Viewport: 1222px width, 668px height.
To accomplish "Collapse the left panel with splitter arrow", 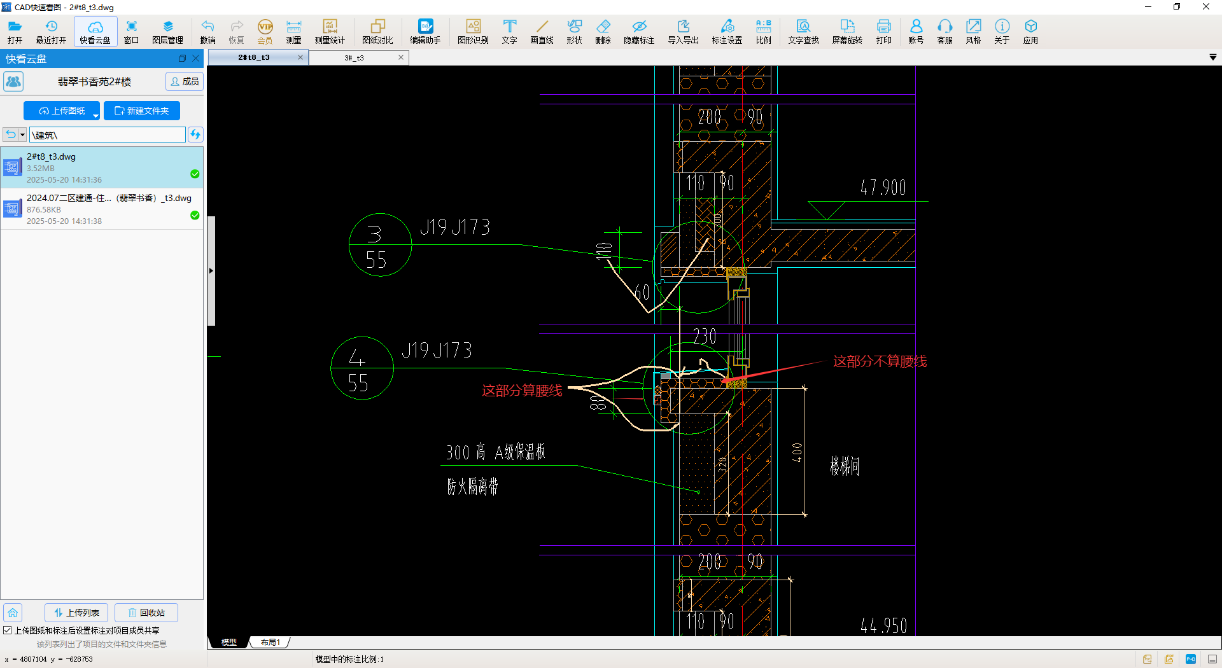I will click(x=211, y=271).
